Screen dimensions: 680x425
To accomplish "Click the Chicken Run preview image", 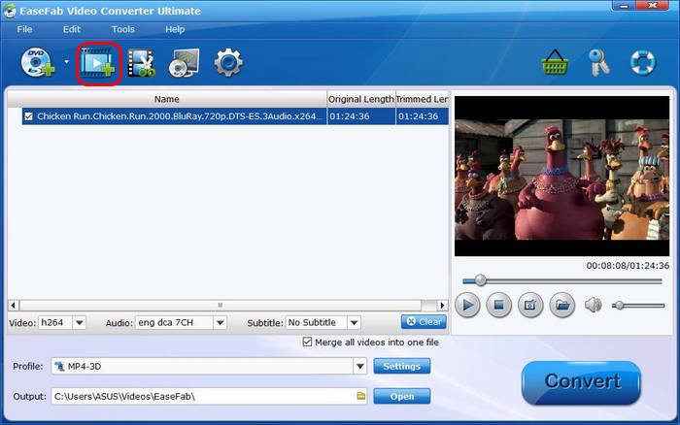I will [562, 176].
